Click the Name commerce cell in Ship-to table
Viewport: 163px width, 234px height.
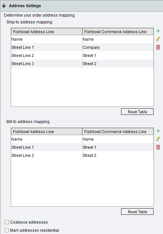pos(118,39)
